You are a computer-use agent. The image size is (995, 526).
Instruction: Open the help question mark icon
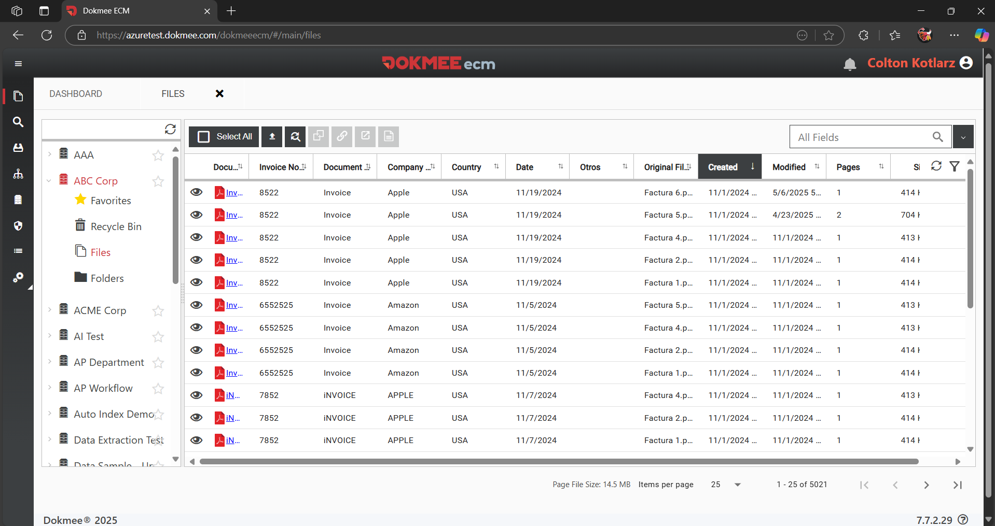[963, 519]
